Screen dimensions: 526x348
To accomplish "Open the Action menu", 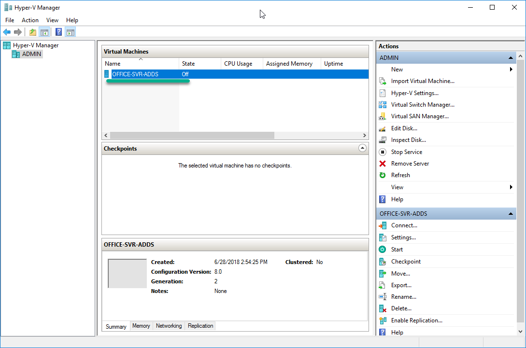I will [x=30, y=20].
